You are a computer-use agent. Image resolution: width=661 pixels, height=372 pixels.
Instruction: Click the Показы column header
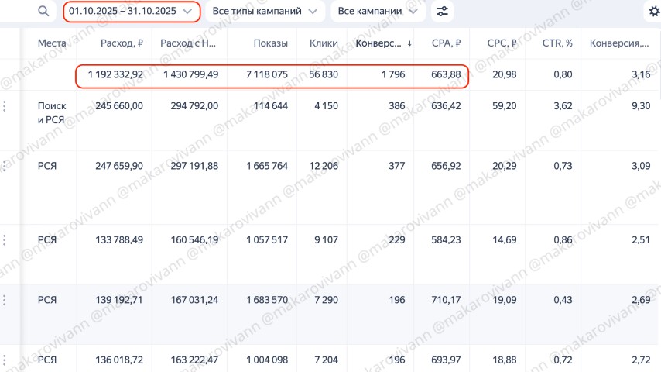click(x=270, y=43)
